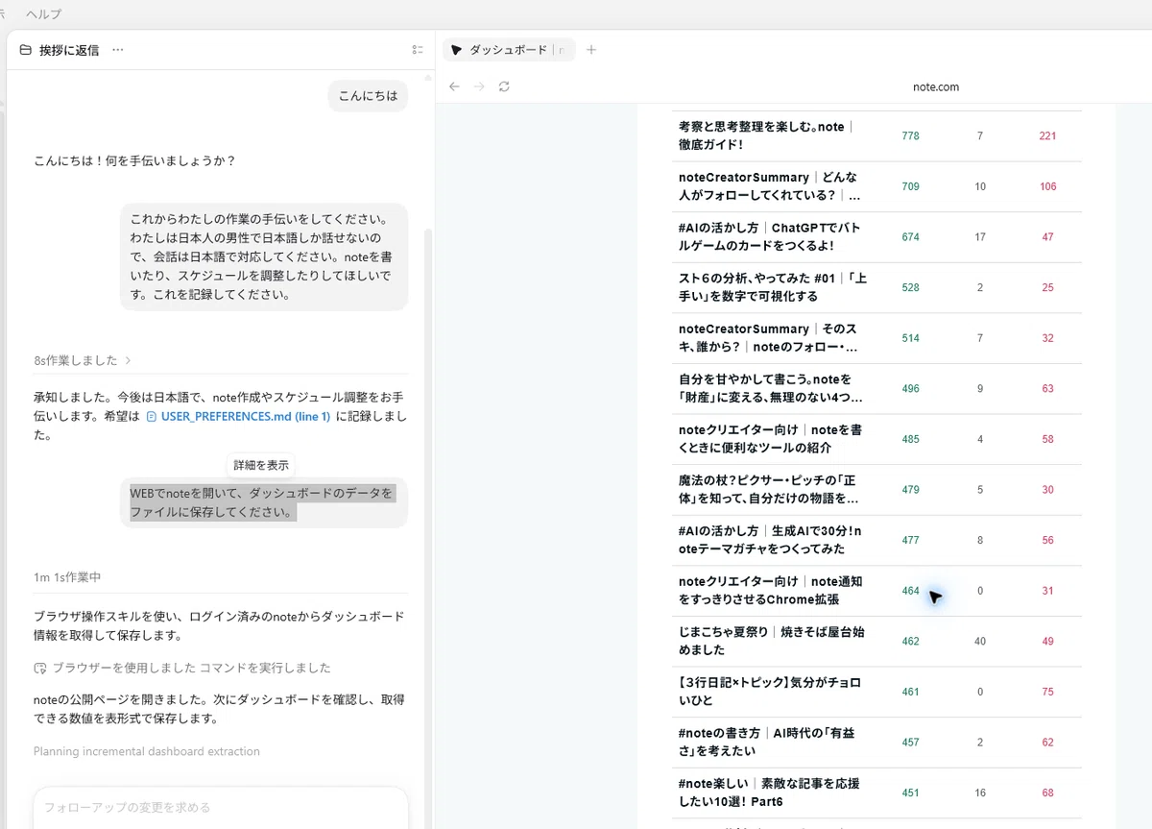Open article #AIの活かし方 ChatGPTでバトルゲームのカード
Viewport: 1152px width, 829px height.
point(769,237)
